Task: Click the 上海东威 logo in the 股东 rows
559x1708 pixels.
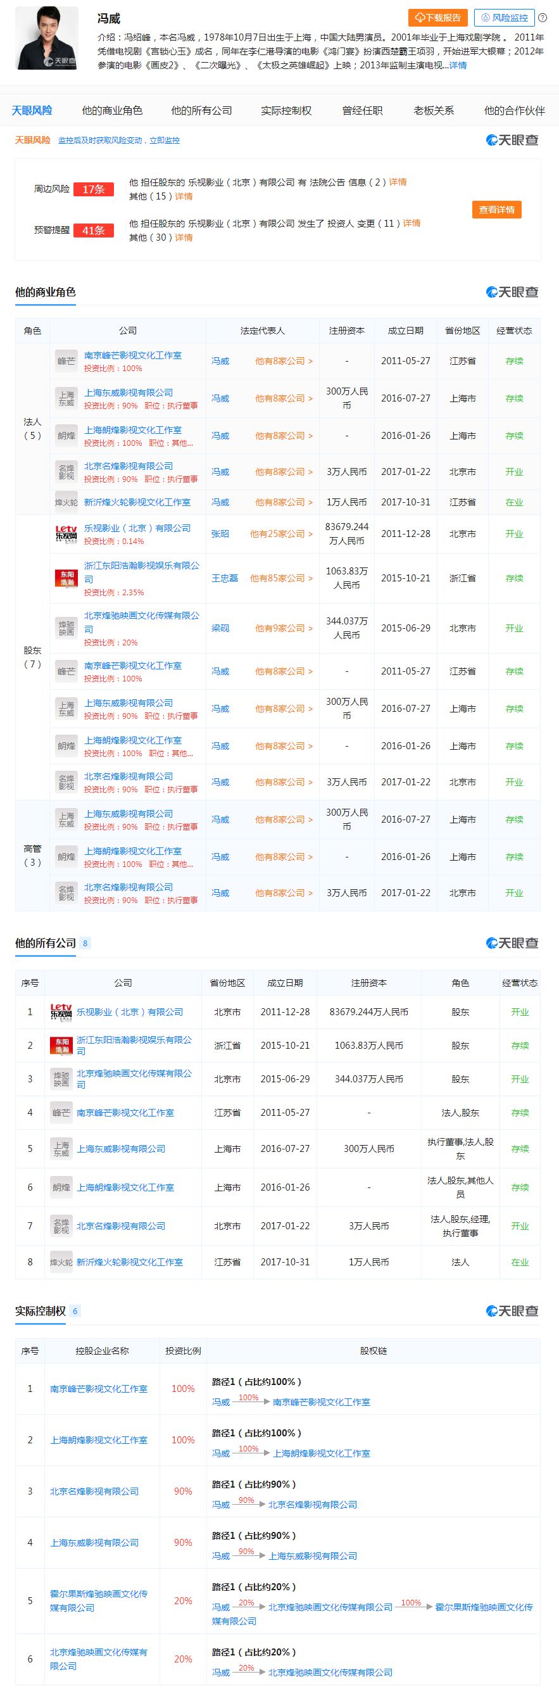Action: 66,709
